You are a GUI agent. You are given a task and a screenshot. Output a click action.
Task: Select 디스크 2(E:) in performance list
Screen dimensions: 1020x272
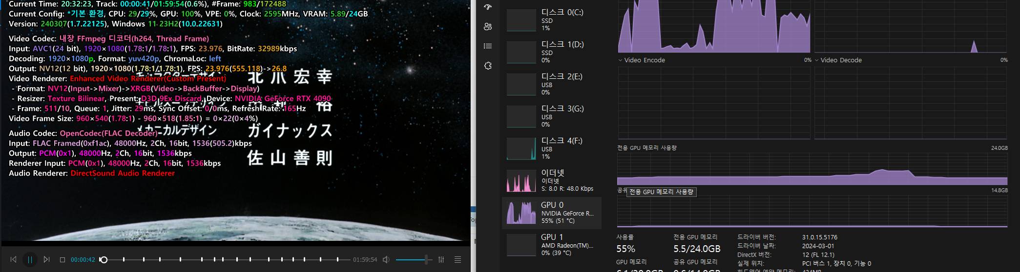[x=552, y=84]
